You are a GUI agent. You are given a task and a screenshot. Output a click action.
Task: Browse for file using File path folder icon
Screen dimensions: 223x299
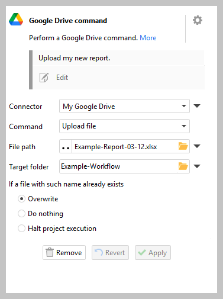pos(183,146)
